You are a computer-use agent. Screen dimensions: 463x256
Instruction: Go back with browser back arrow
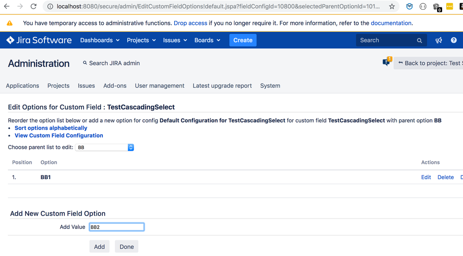(x=6, y=6)
